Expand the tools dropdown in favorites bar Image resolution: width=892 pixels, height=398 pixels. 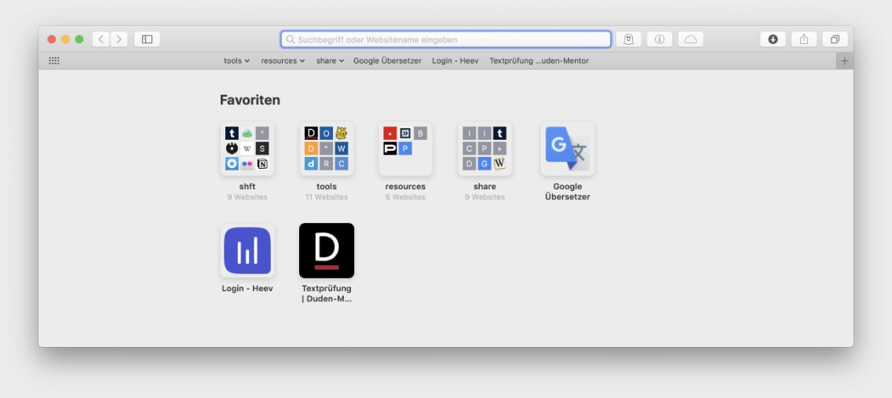[236, 60]
